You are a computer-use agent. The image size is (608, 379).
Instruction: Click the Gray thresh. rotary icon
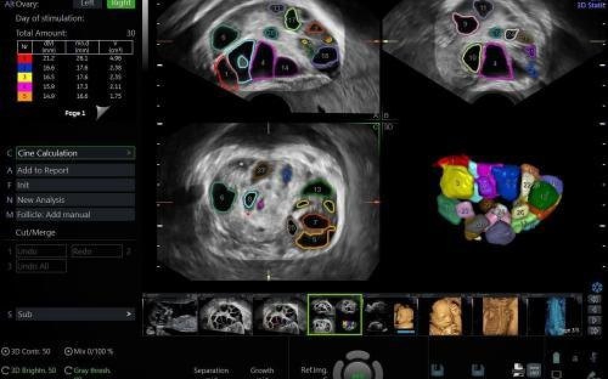tap(68, 370)
